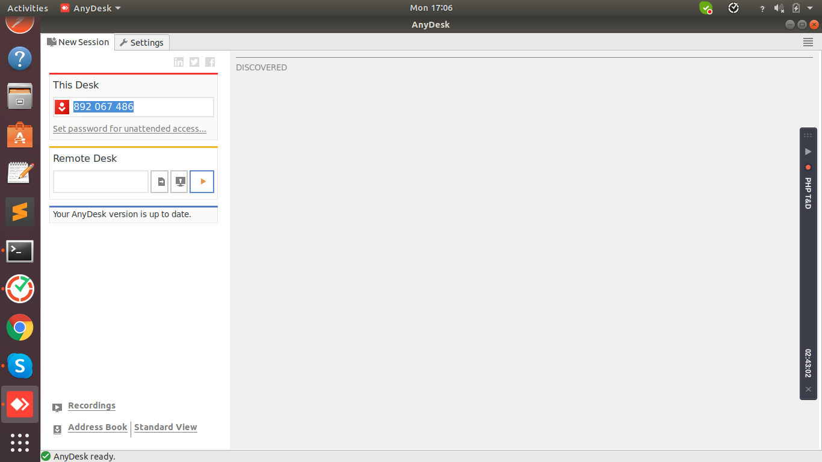Open system menu dropdown arrow
The image size is (822, 462).
click(810, 8)
